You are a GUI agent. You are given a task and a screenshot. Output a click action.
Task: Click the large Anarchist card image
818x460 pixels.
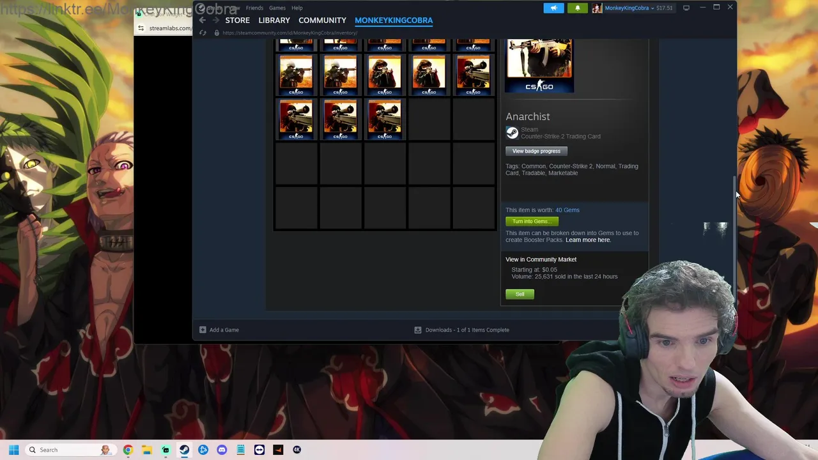tap(539, 66)
